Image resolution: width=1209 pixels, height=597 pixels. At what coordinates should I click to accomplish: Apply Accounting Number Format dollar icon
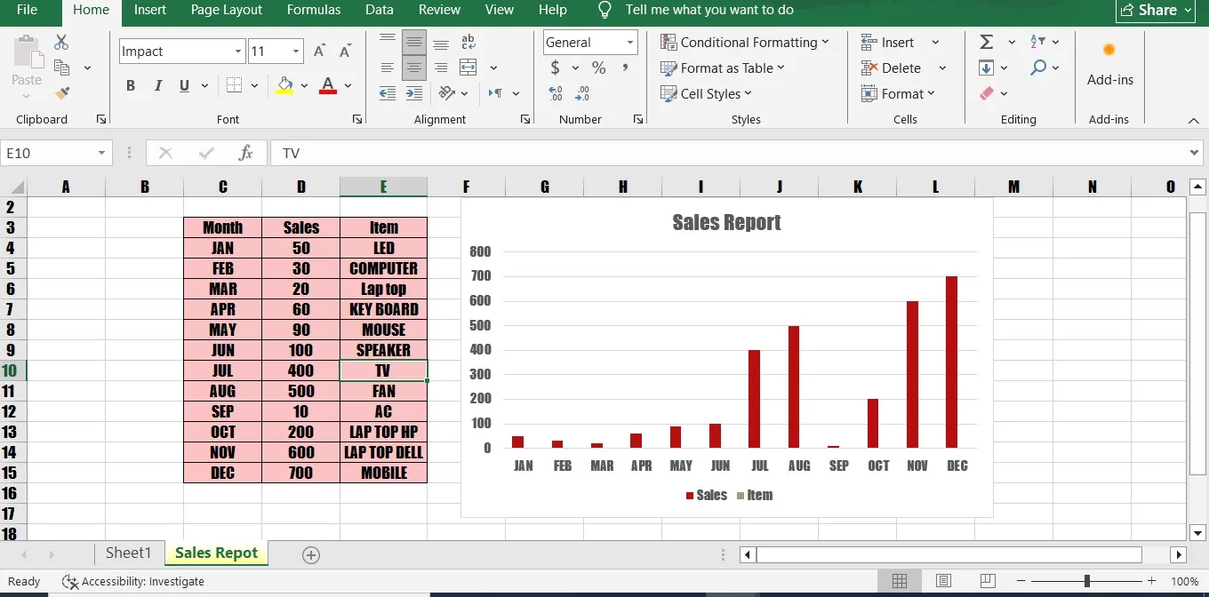click(x=556, y=68)
